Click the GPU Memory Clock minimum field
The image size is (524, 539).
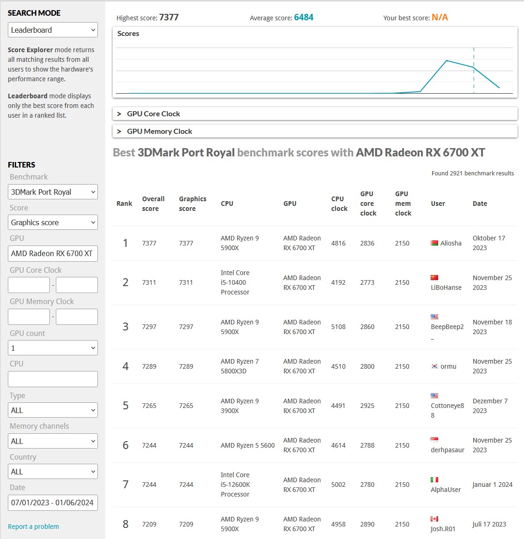point(29,317)
